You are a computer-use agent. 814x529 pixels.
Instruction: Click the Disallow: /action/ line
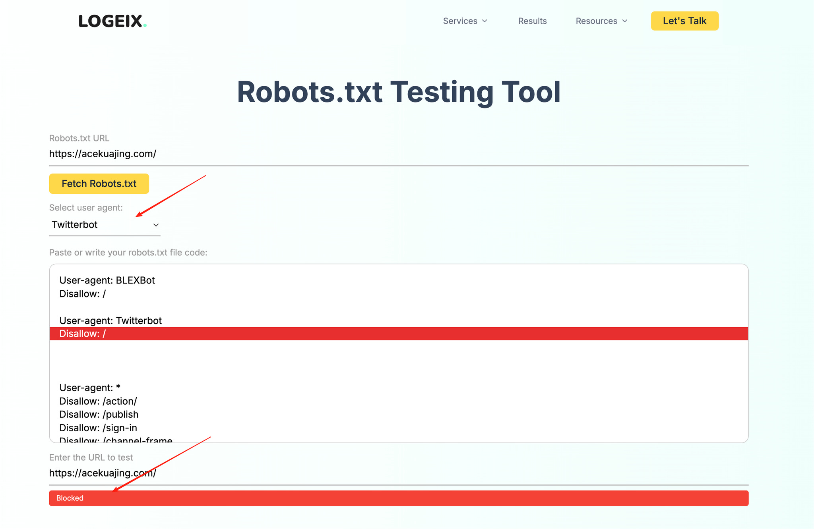click(98, 401)
